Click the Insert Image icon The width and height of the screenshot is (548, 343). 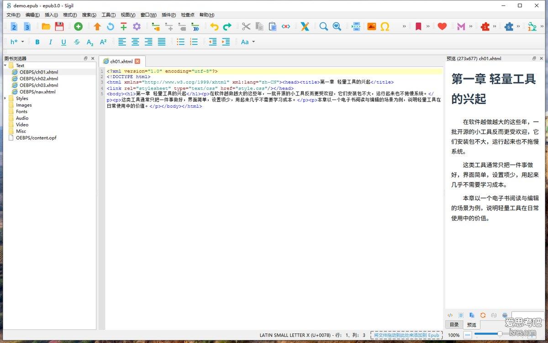372,26
